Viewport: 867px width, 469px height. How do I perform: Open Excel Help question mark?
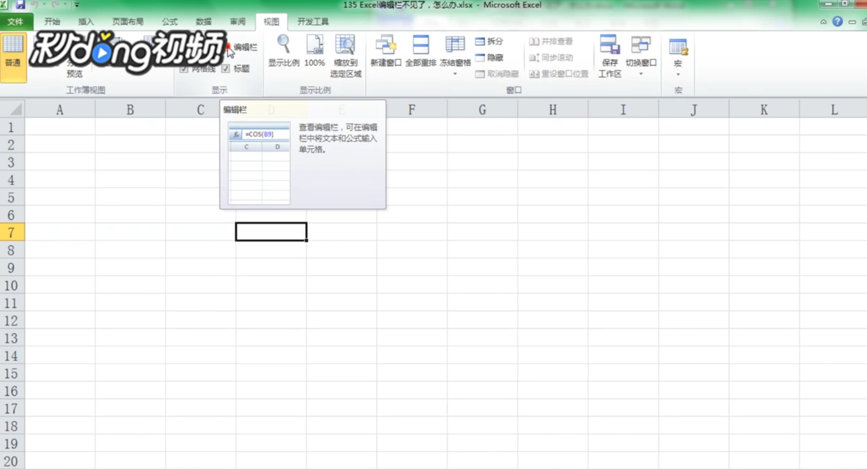click(x=837, y=21)
